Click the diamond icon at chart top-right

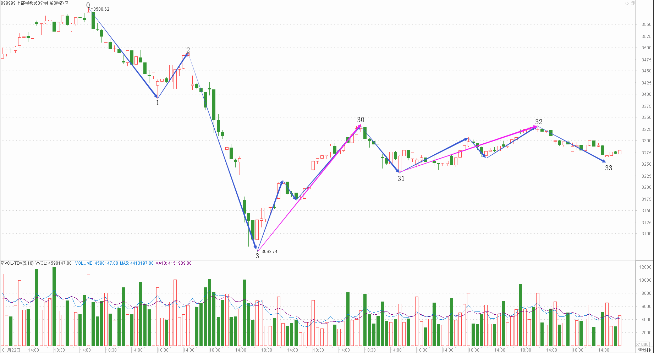[627, 3]
